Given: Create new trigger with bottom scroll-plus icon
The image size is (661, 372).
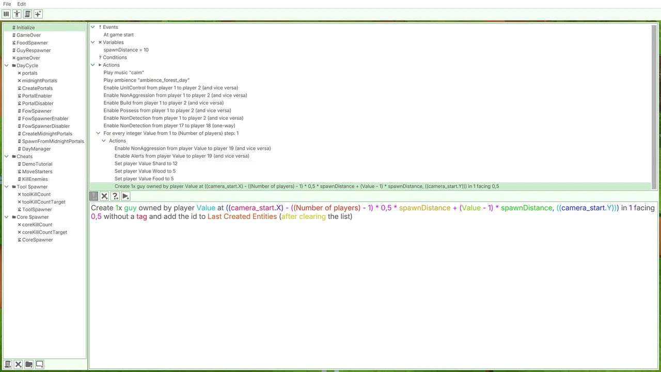Looking at the screenshot, I should [8, 364].
